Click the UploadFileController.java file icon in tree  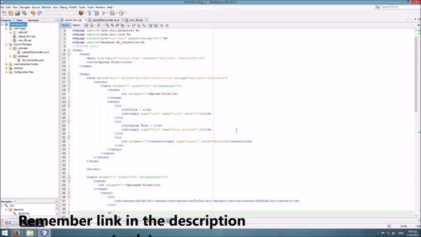click(x=19, y=52)
